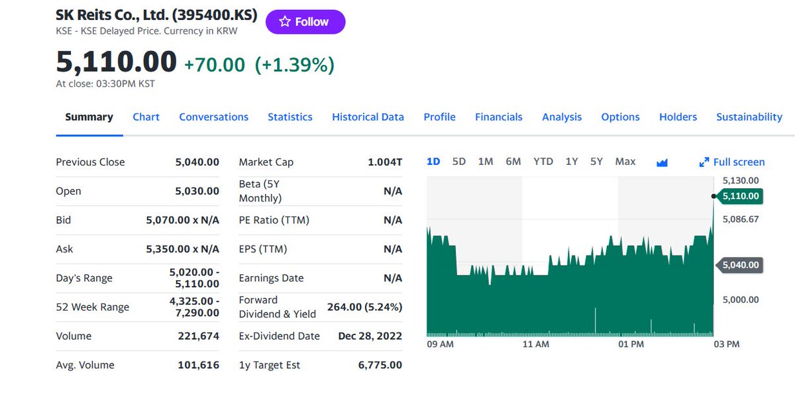Open the Statistics tab
This screenshot has height=402, width=795.
(x=290, y=117)
